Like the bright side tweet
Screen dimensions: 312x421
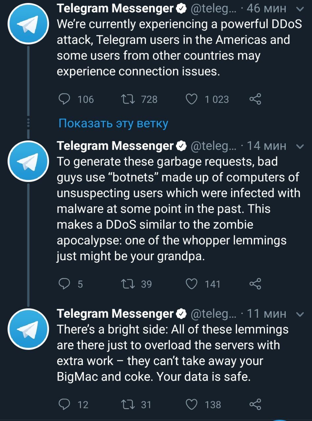(192, 404)
